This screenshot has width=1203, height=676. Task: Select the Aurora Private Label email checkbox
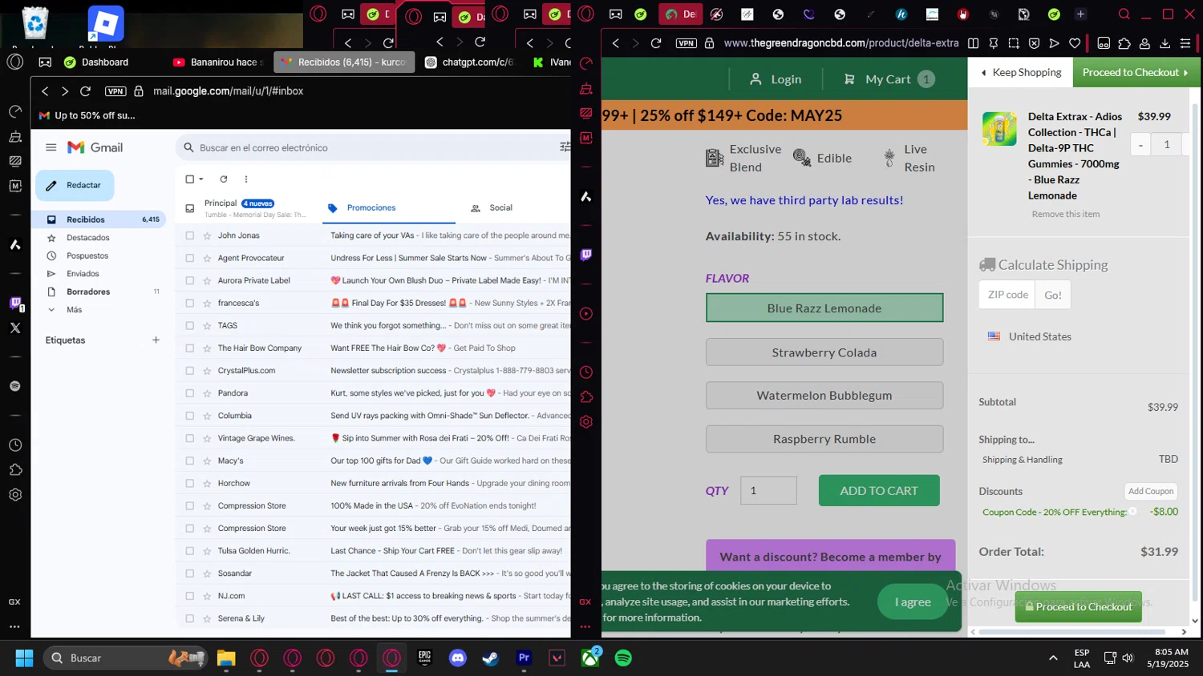pos(190,280)
